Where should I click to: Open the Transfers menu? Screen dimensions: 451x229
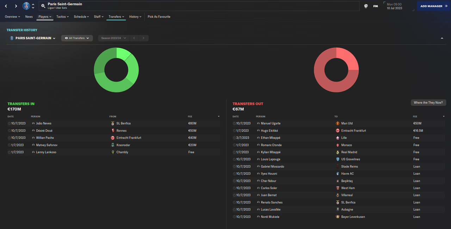(x=116, y=17)
